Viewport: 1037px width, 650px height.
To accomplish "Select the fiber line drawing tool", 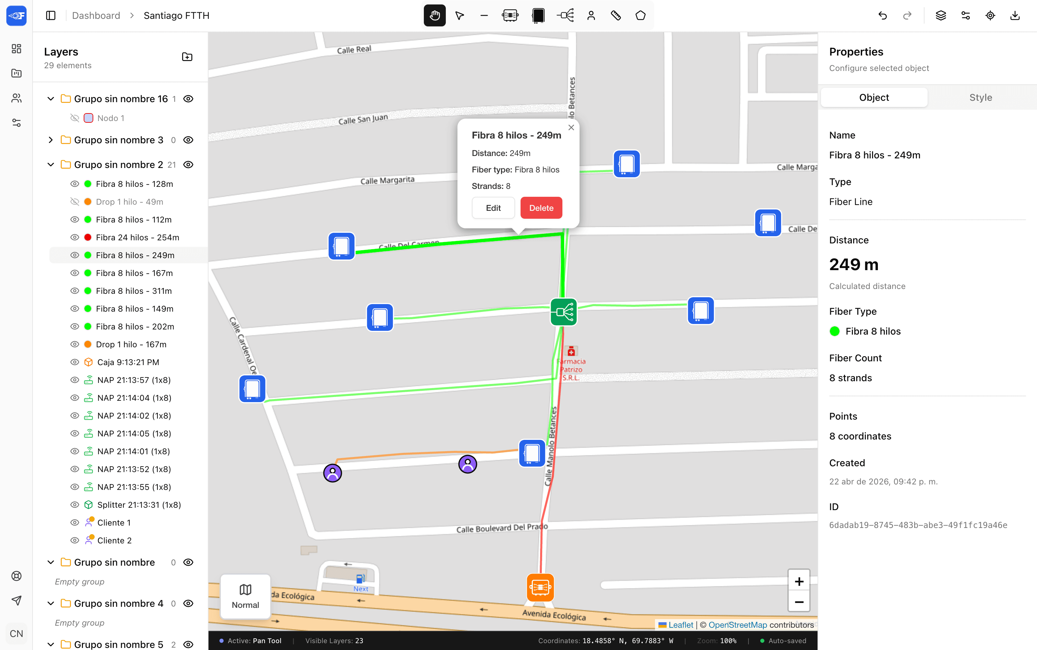I will 484,15.
